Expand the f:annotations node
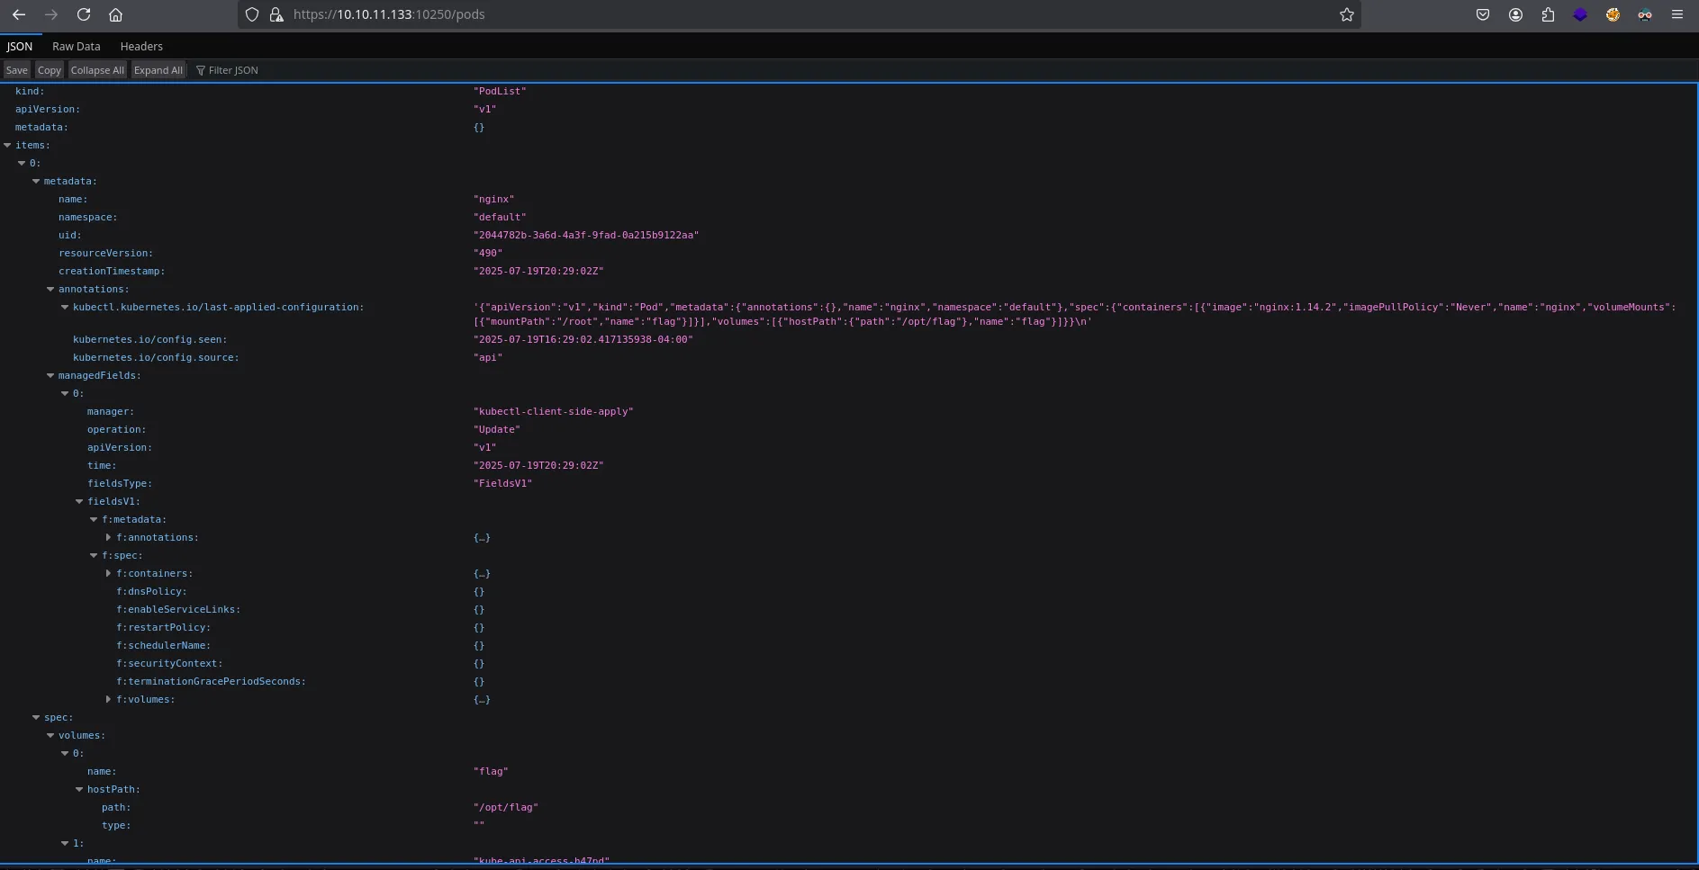 tap(108, 537)
